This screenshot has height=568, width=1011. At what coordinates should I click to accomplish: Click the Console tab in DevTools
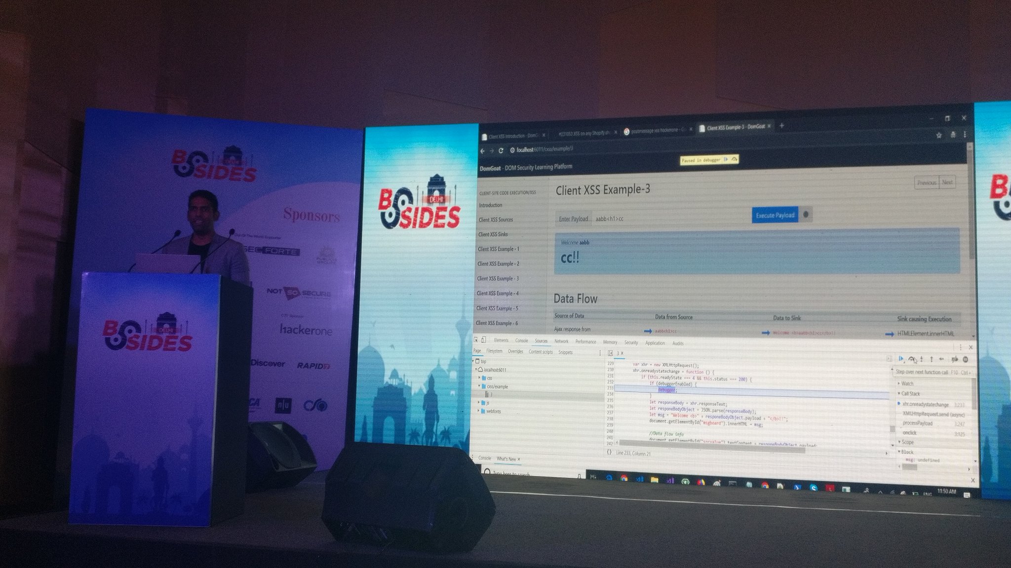(521, 343)
